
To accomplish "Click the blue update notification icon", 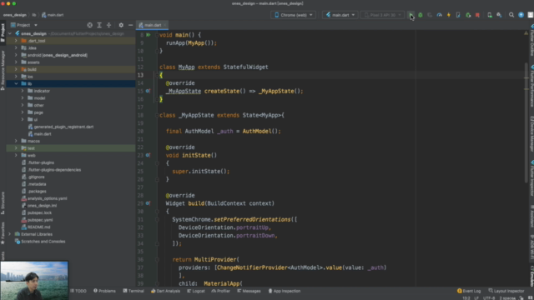I will pos(521,15).
